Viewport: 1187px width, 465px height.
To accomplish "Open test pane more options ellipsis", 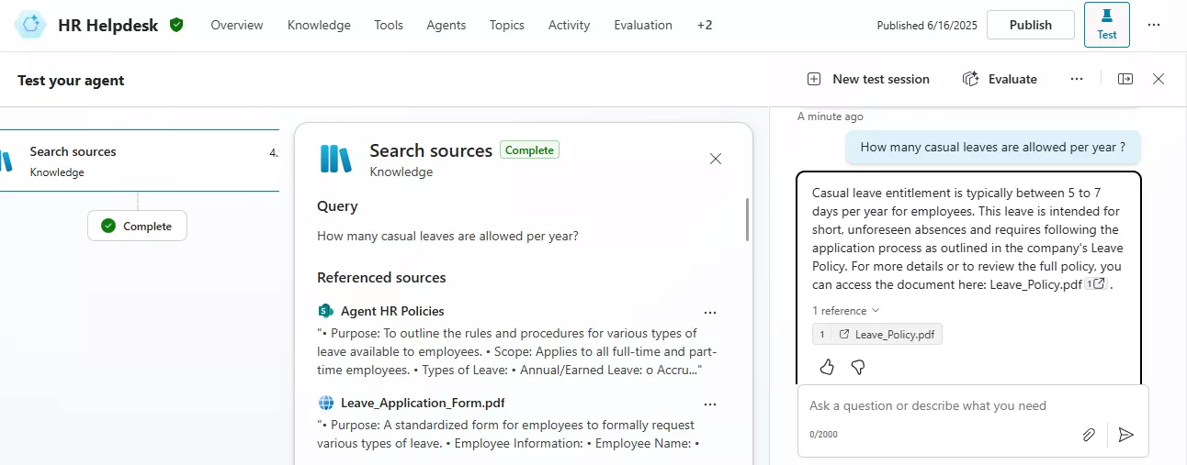I will click(1077, 79).
